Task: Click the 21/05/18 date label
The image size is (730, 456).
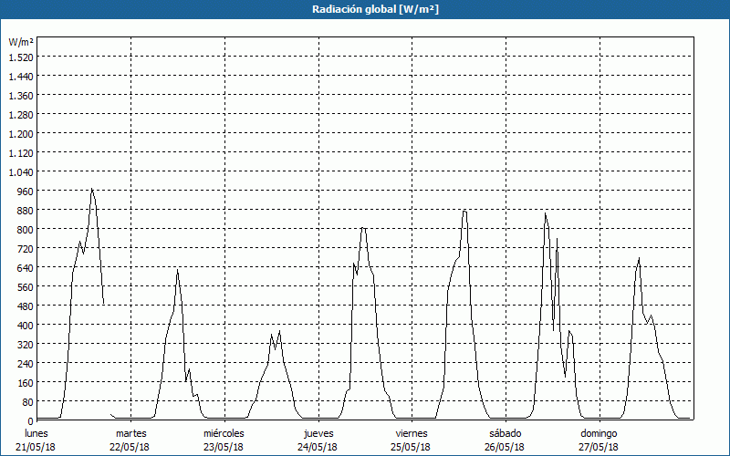Action: click(x=37, y=446)
